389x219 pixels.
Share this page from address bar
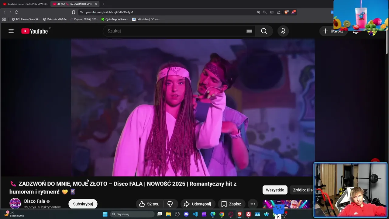coord(279,12)
